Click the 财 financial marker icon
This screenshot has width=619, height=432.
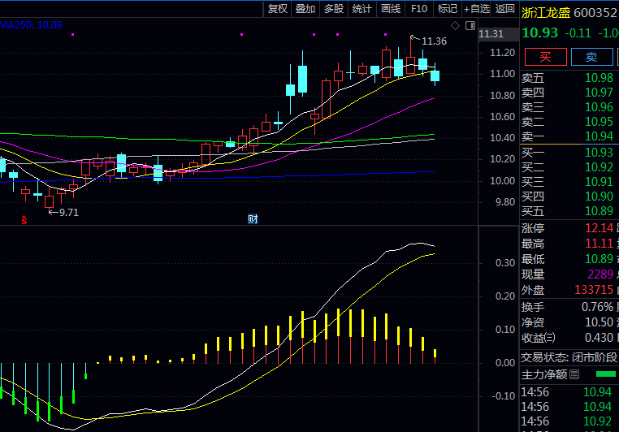253,219
